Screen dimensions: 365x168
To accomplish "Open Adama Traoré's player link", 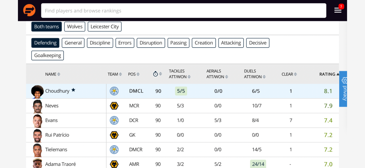I will click(61, 164).
